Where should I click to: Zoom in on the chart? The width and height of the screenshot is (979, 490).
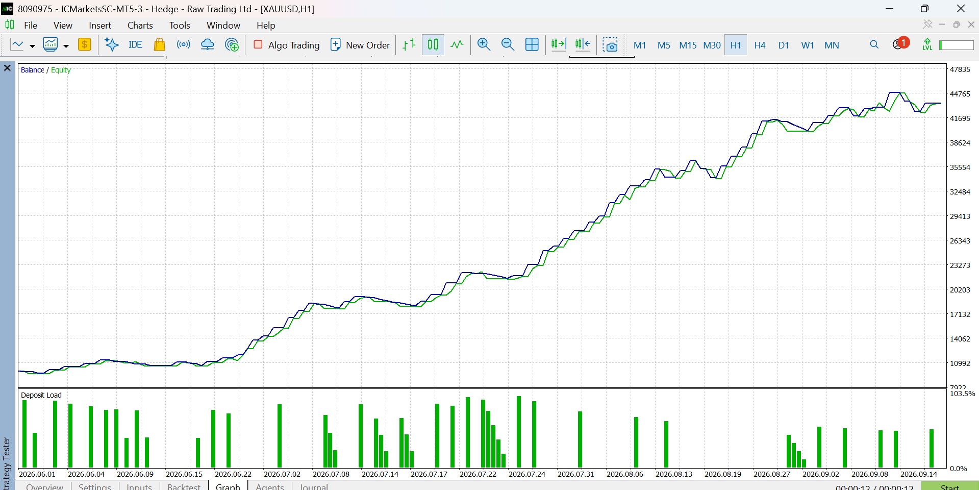(484, 45)
